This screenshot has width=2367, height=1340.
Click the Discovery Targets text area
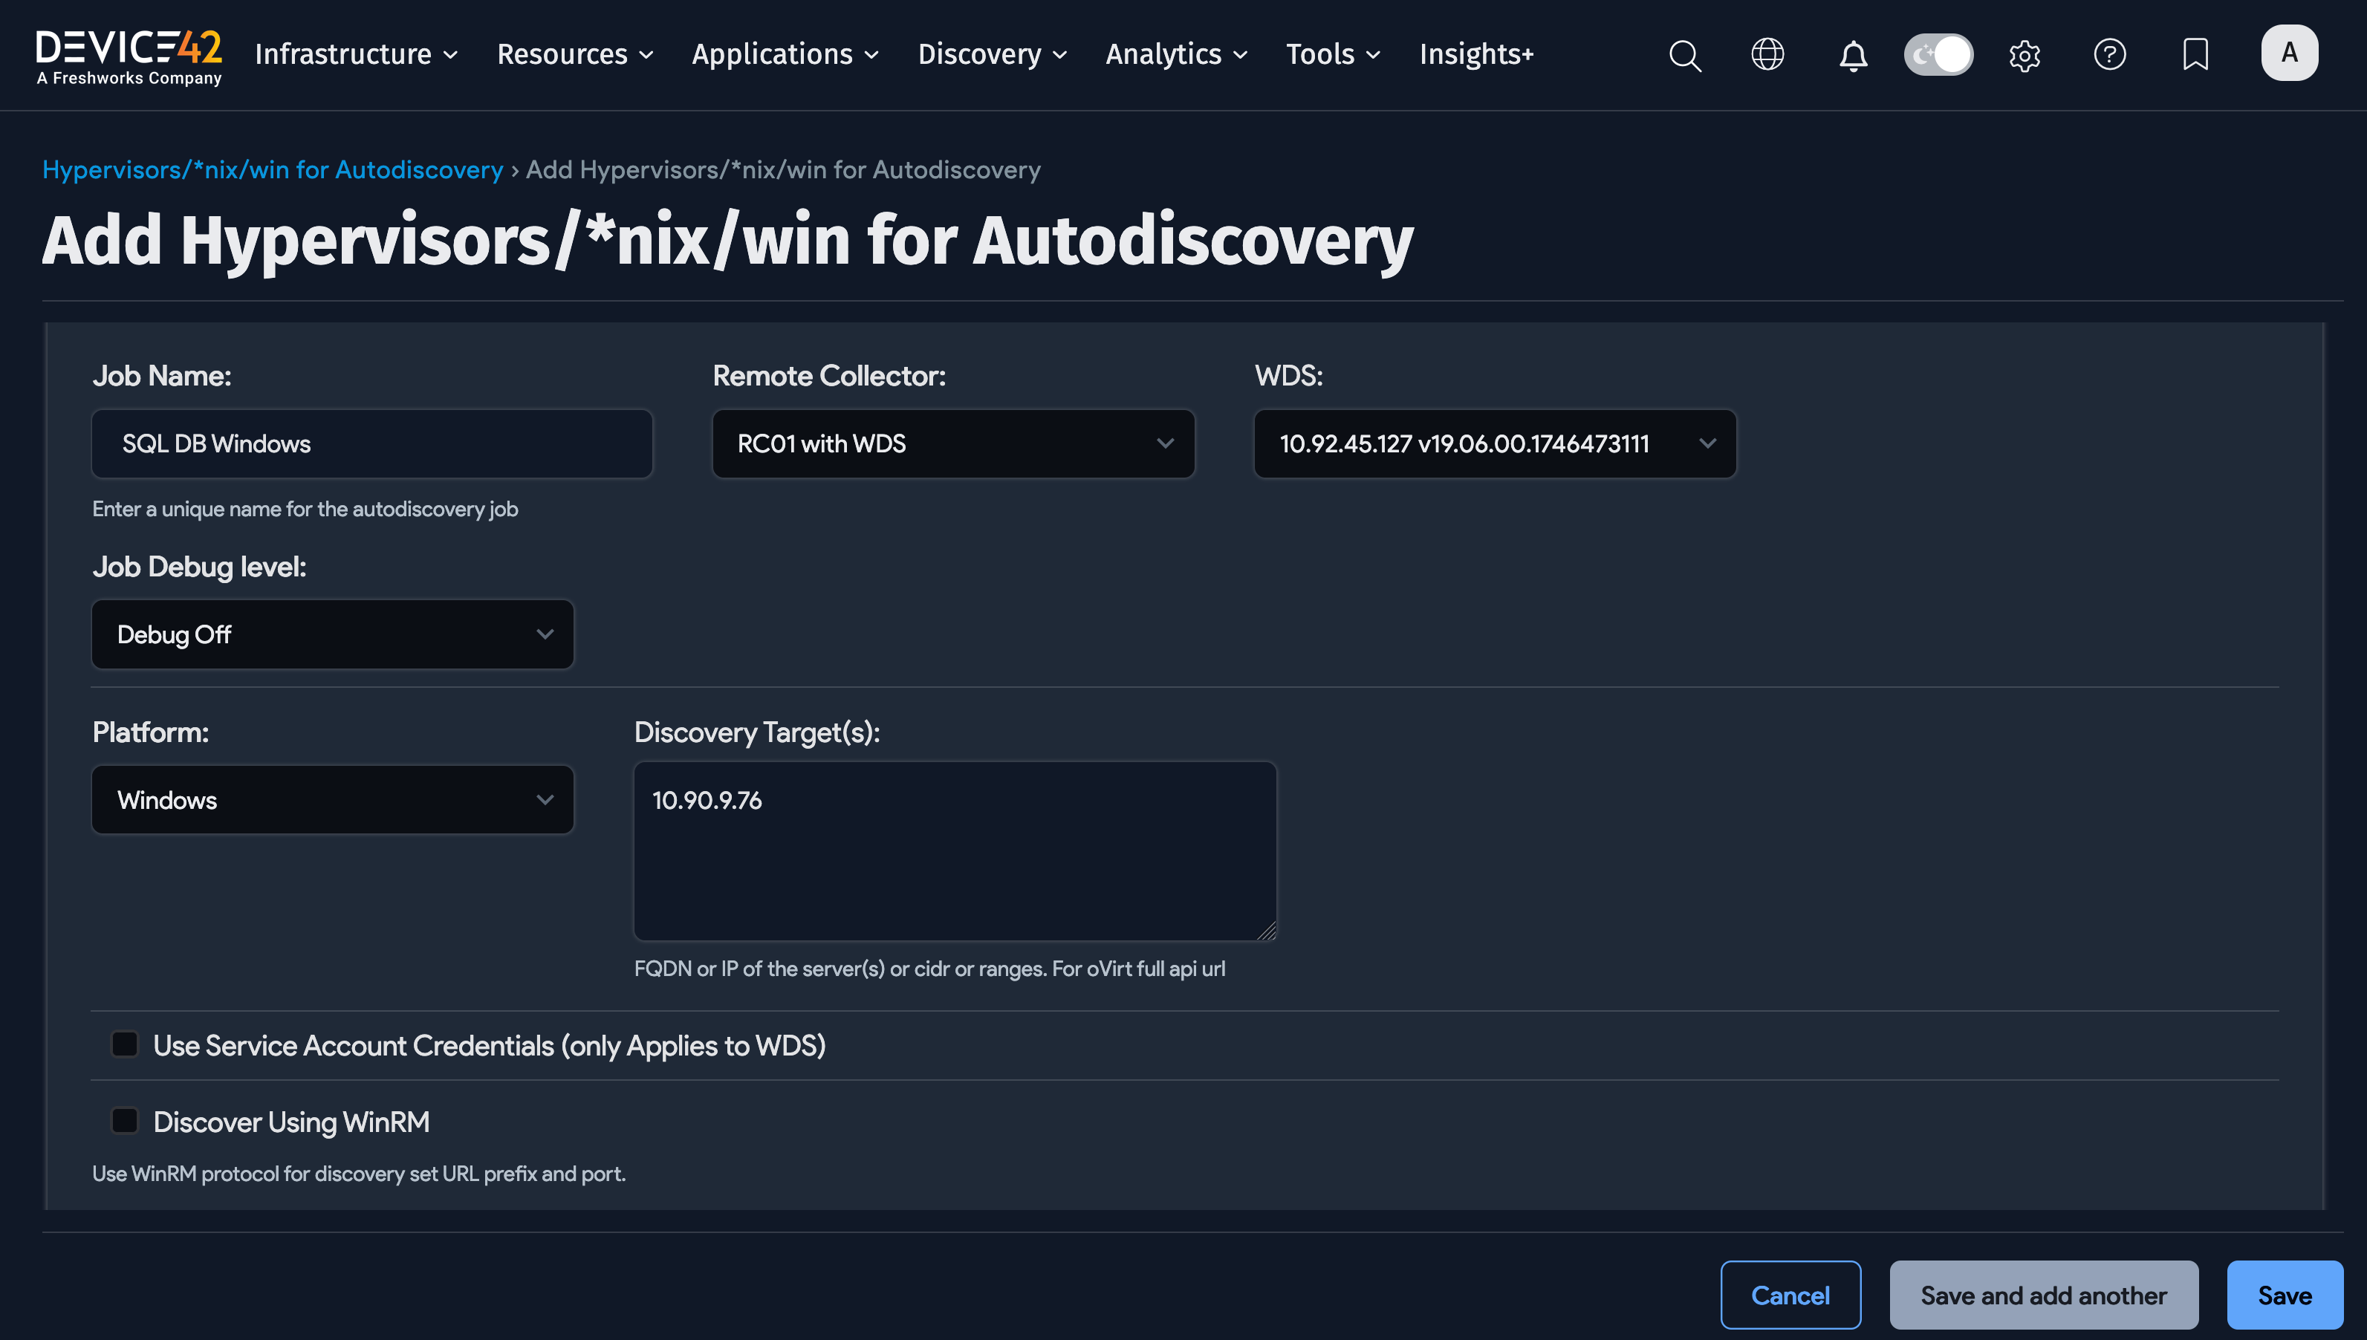[x=955, y=850]
